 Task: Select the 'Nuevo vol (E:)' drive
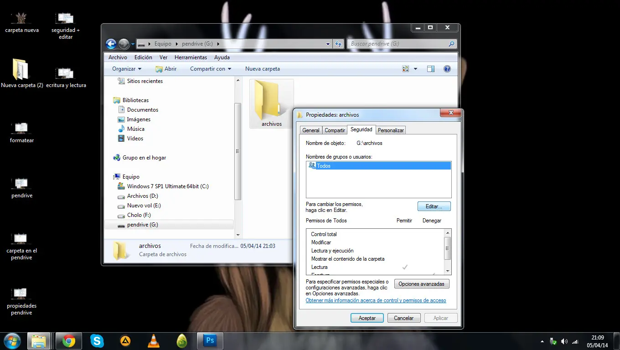point(139,206)
